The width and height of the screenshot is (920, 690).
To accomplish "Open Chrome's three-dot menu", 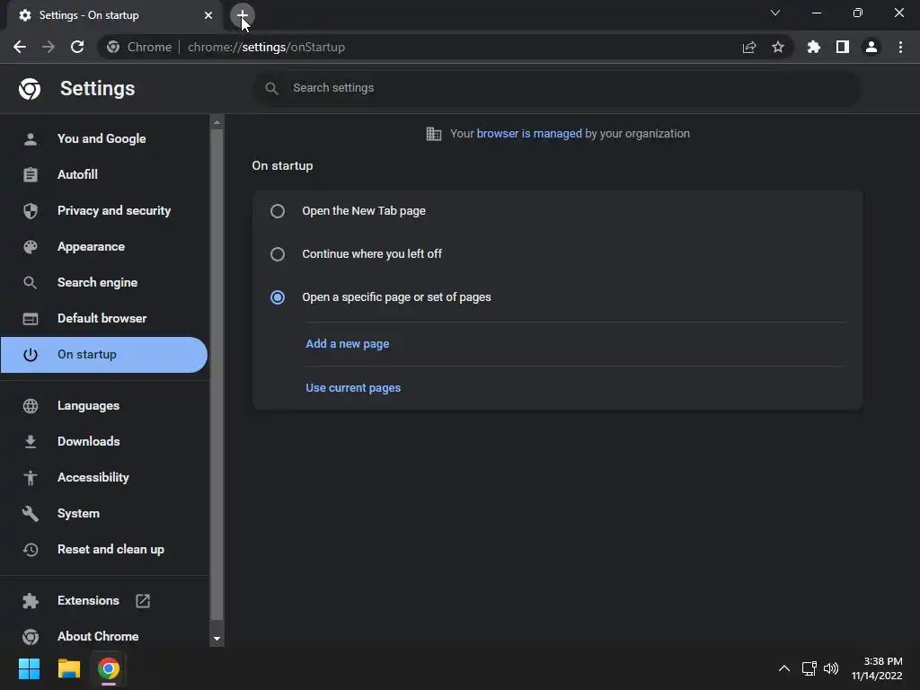I will point(900,47).
